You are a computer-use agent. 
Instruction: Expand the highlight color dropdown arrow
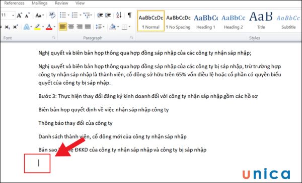pos(43,27)
